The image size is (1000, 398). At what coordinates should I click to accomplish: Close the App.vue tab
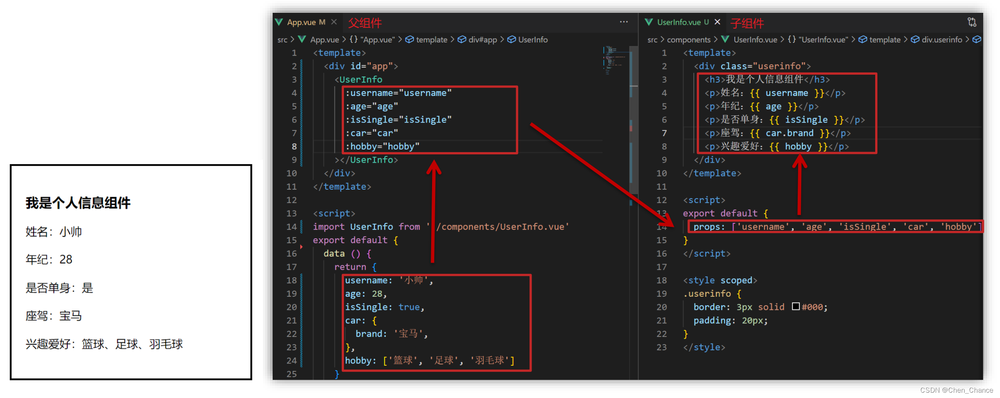334,22
